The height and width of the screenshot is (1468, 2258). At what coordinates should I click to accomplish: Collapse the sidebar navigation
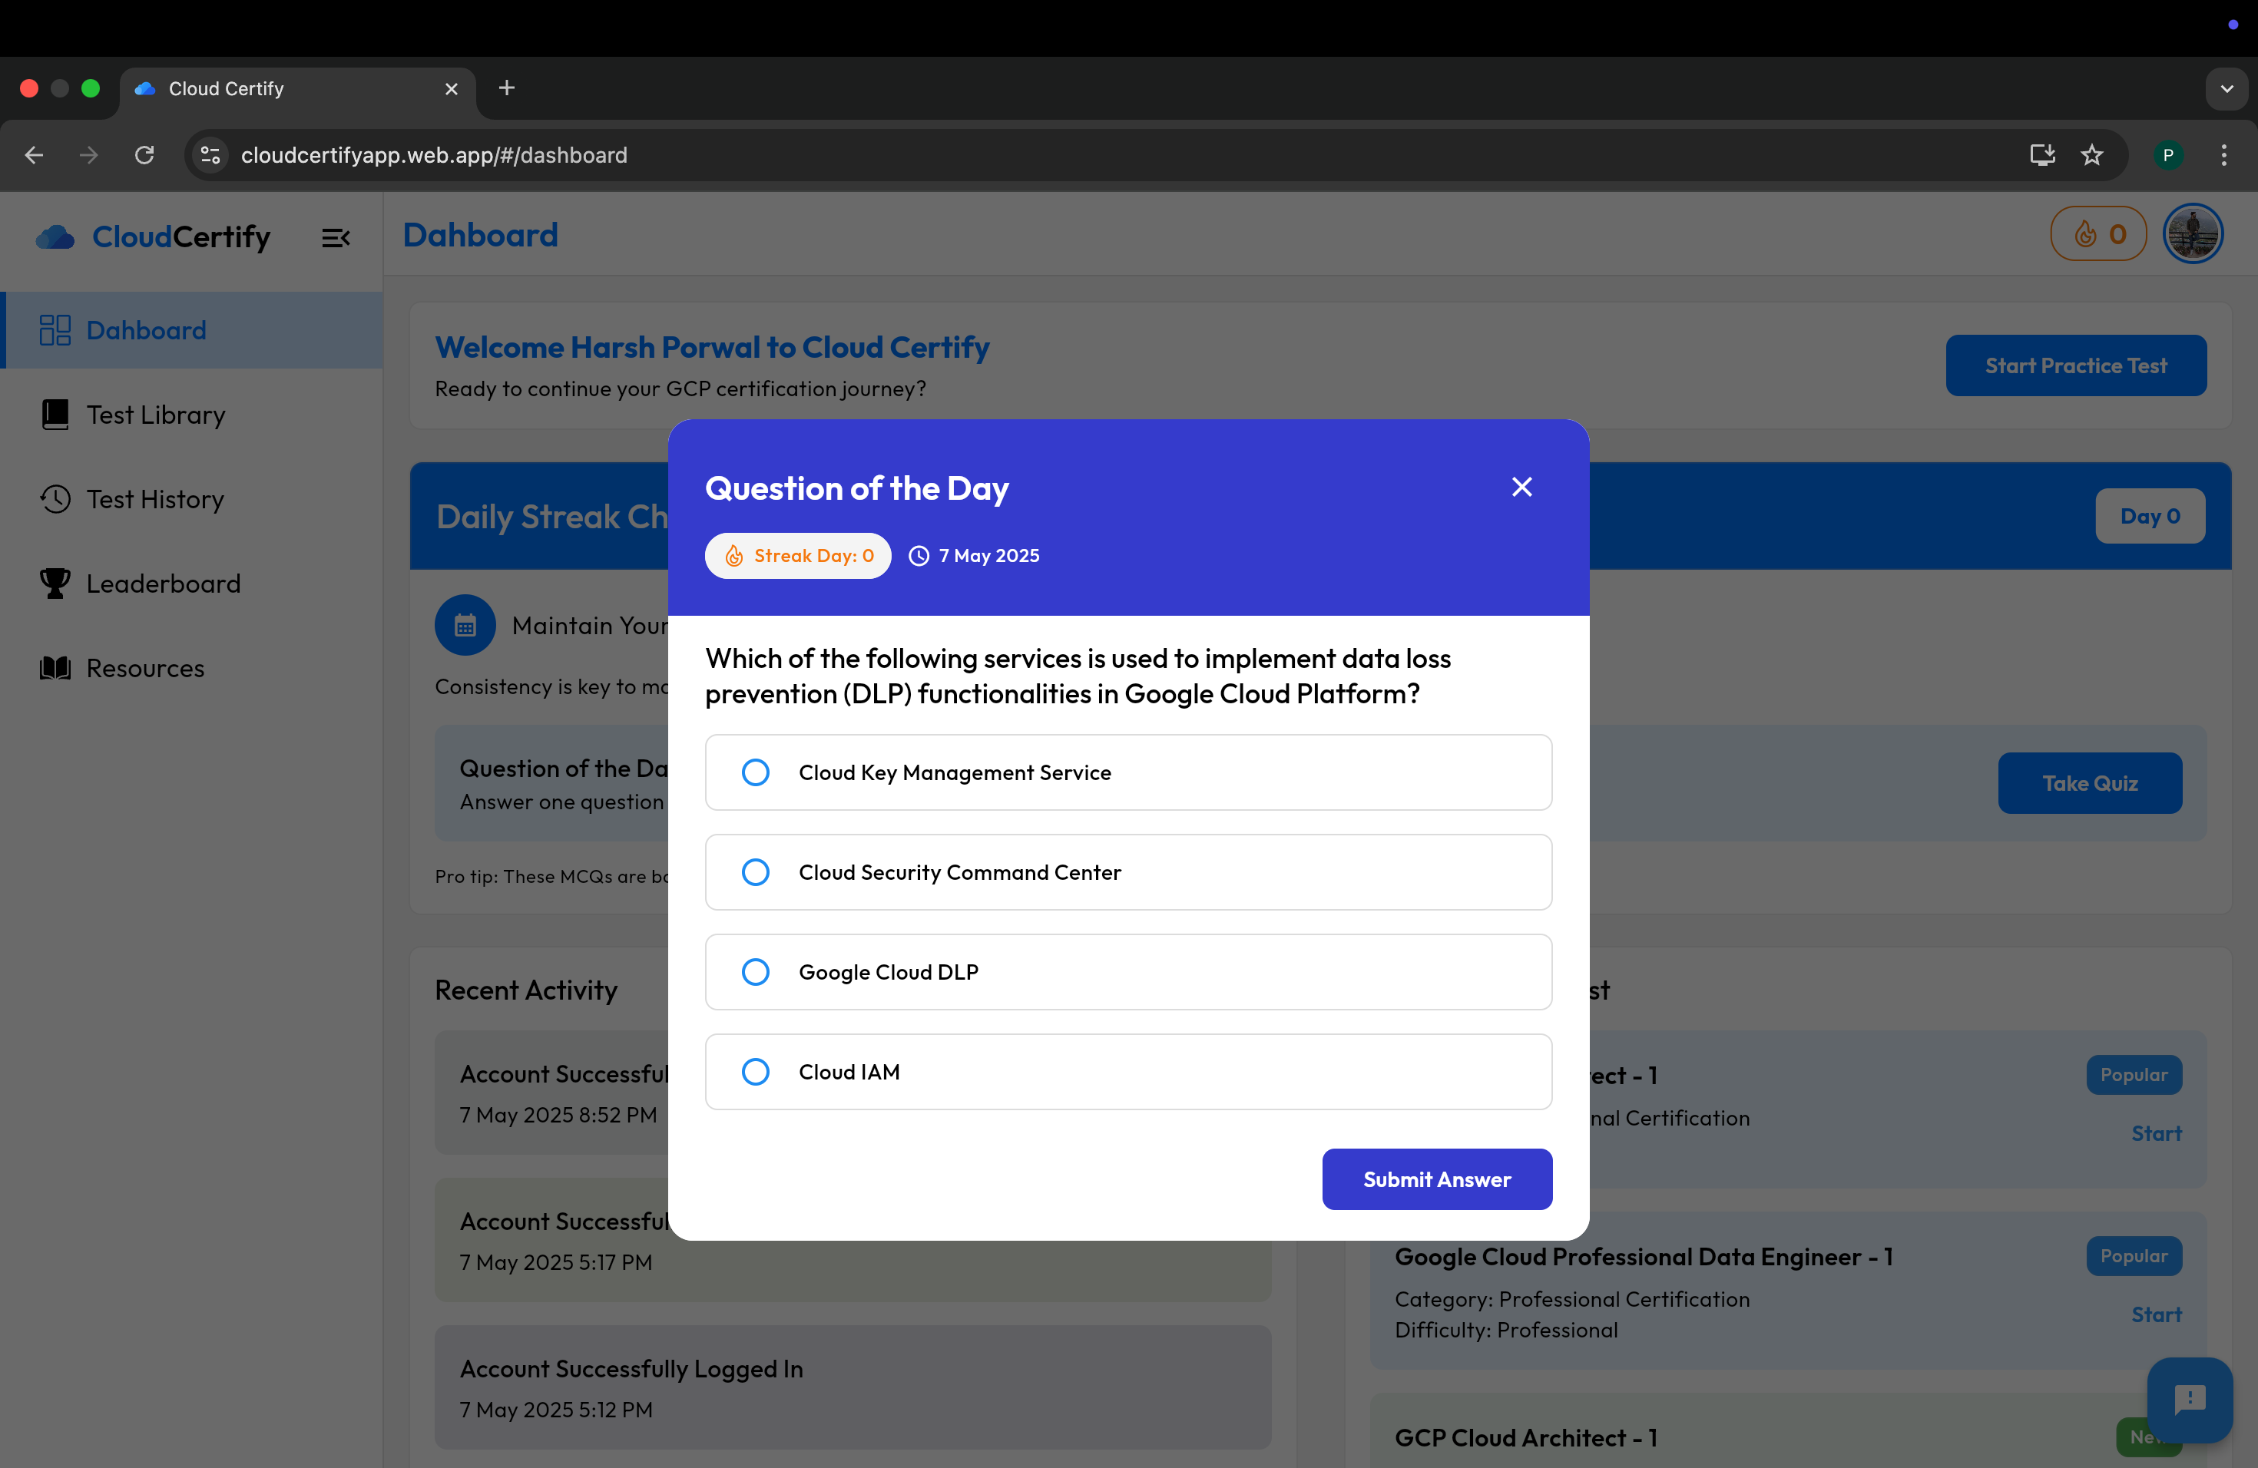(x=336, y=237)
